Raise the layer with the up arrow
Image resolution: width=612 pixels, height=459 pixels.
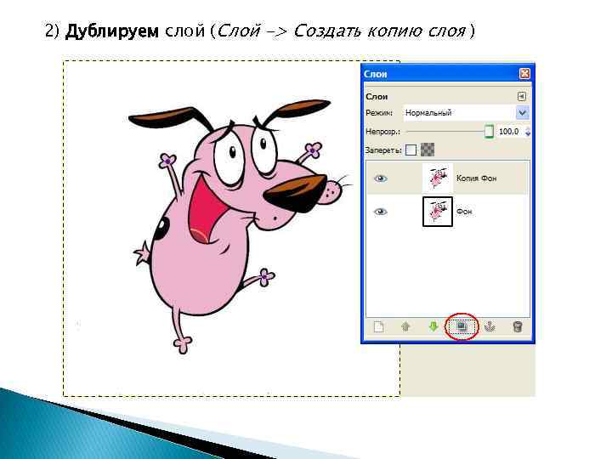[x=405, y=326]
